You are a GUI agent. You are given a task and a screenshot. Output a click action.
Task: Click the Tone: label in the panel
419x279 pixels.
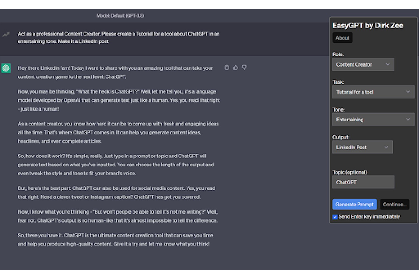[x=339, y=110]
